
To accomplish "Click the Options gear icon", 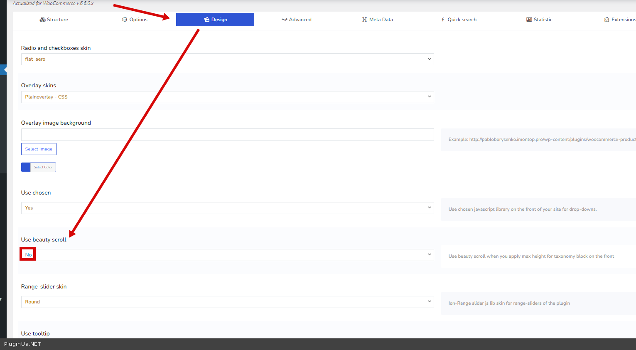I will click(x=125, y=20).
